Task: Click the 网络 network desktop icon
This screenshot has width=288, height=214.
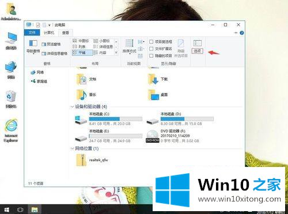Action: [x=11, y=70]
